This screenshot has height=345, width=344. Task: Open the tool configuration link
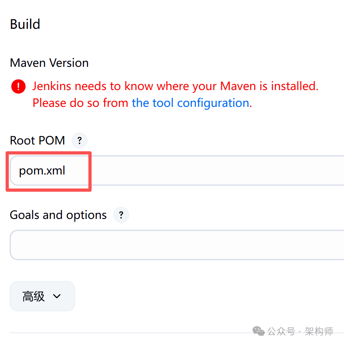click(190, 103)
